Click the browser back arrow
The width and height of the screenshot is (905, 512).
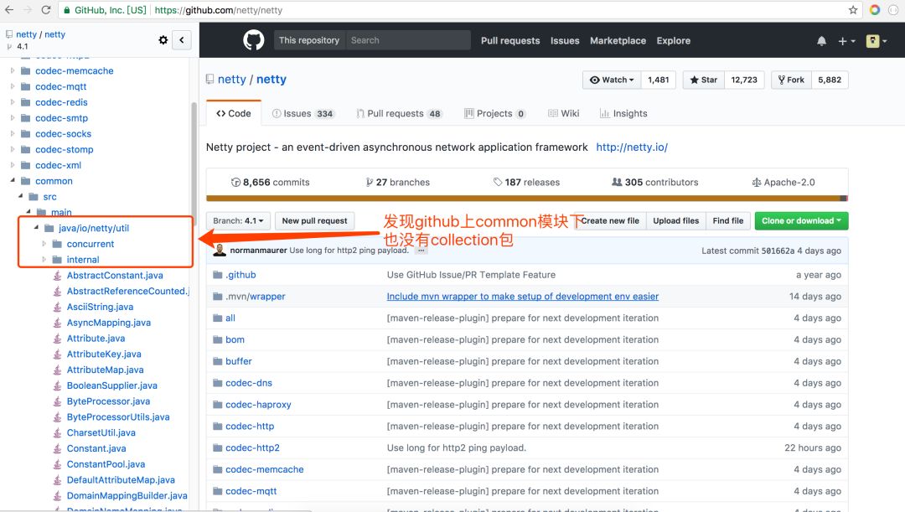coord(9,10)
